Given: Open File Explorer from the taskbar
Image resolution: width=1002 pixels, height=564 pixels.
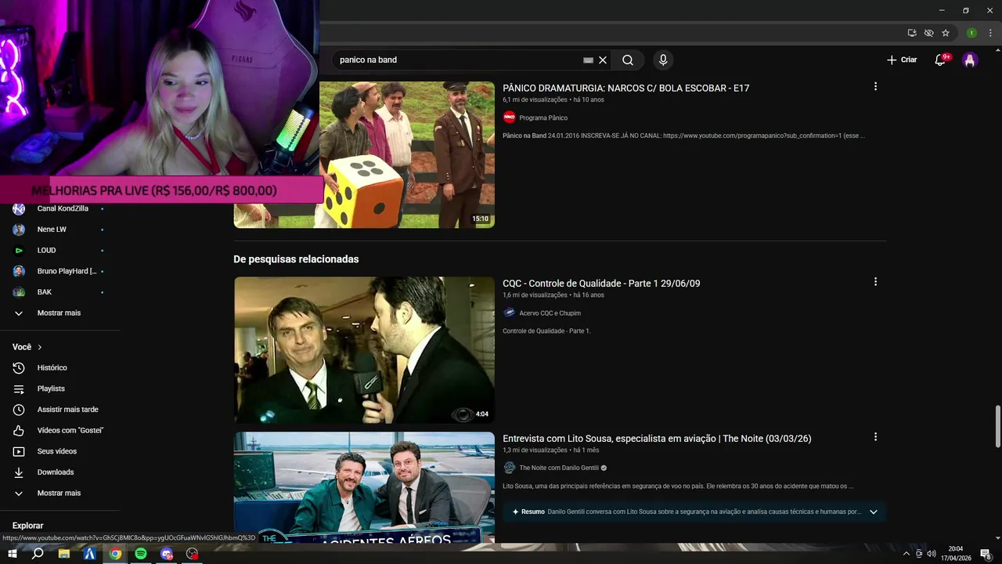Looking at the screenshot, I should pyautogui.click(x=63, y=554).
